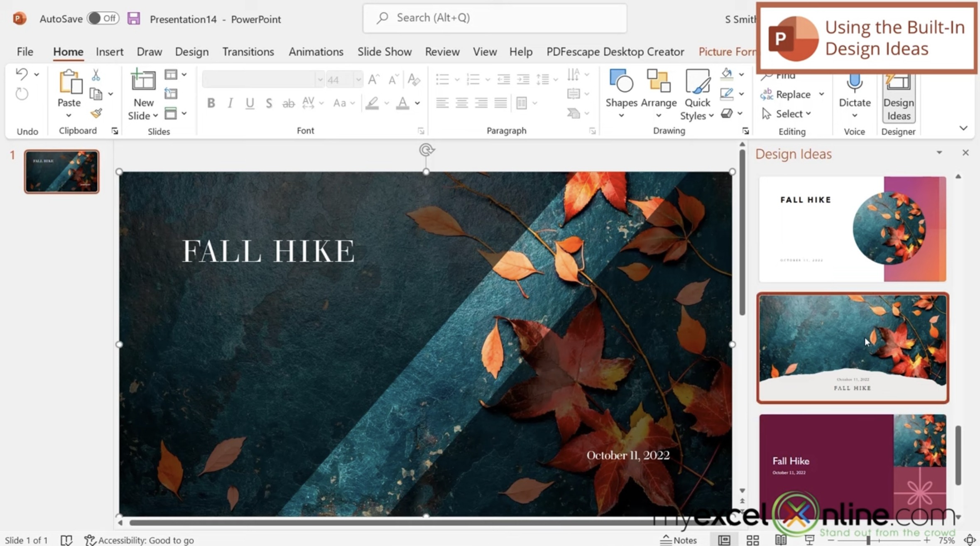
Task: Open the font size 44 dropdown
Action: (358, 79)
